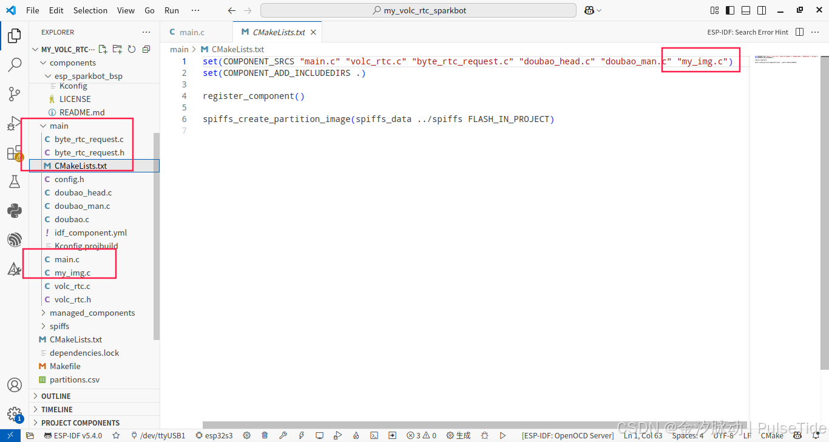The height and width of the screenshot is (442, 829).
Task: Click the ESP-IDF v5.4.0 version item
Action: (x=73, y=435)
